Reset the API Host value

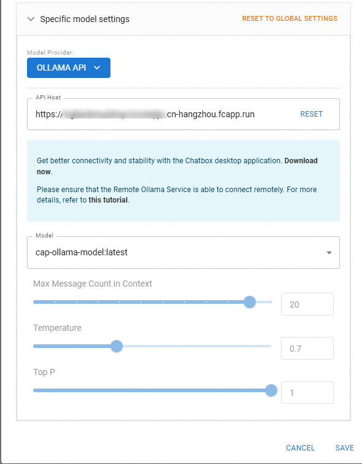tap(311, 114)
